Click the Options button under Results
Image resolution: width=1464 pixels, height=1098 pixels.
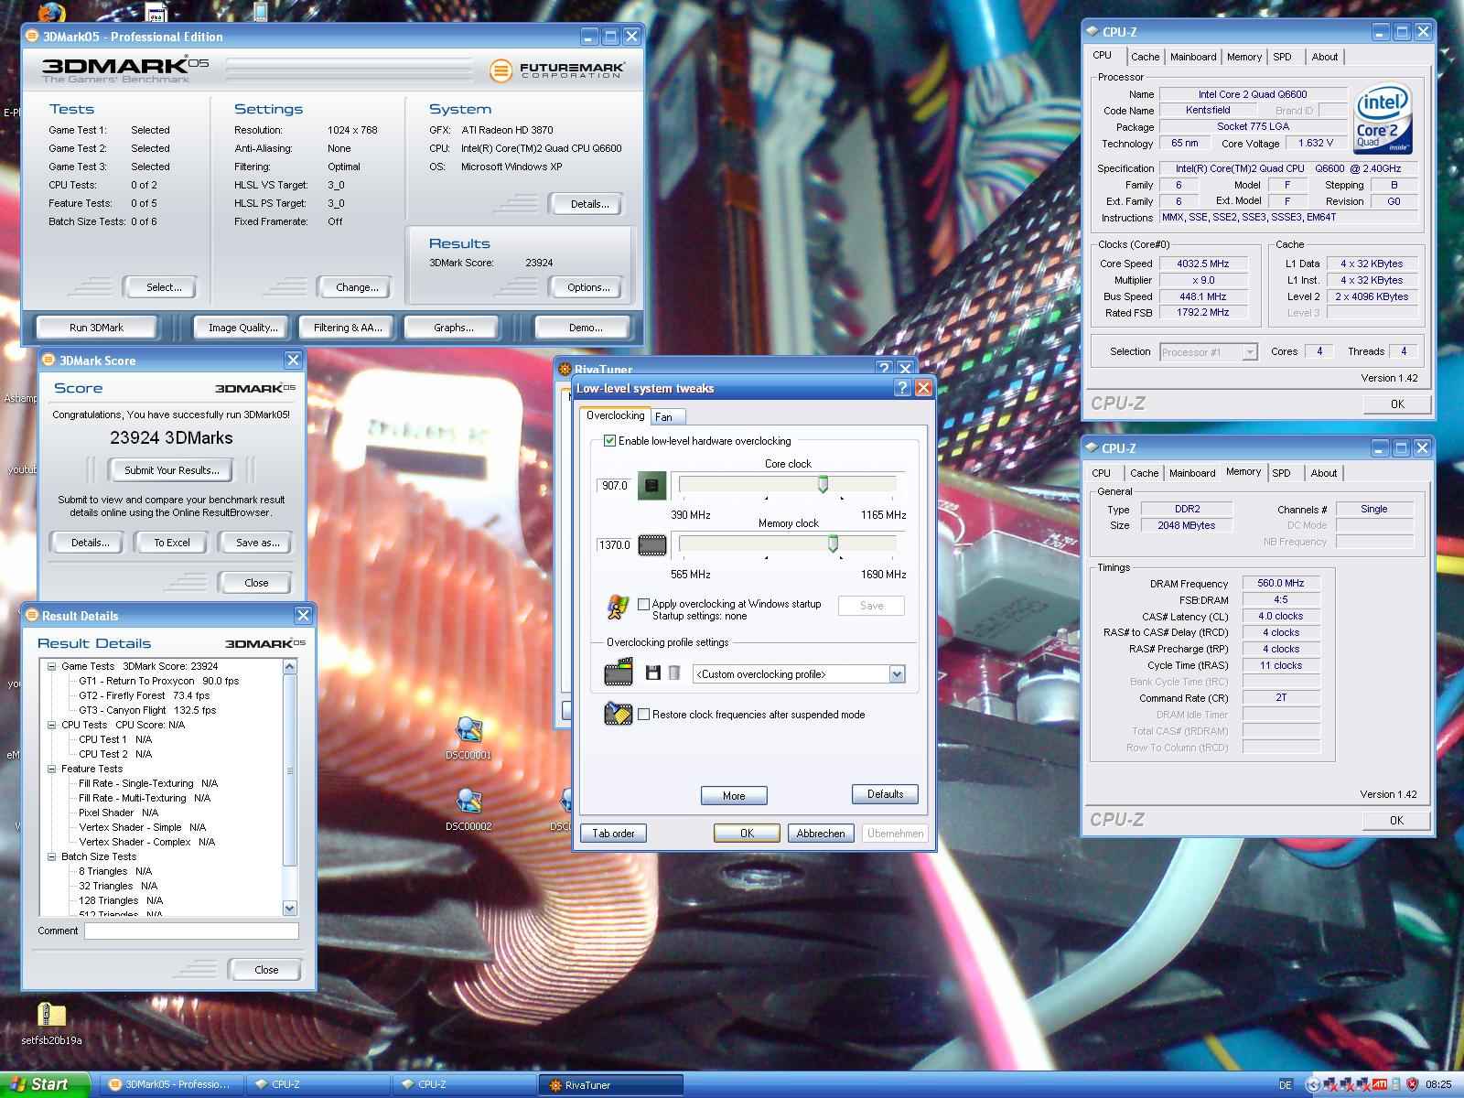click(588, 287)
